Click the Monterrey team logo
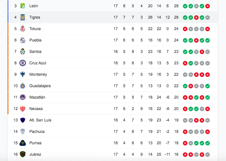 (23, 74)
